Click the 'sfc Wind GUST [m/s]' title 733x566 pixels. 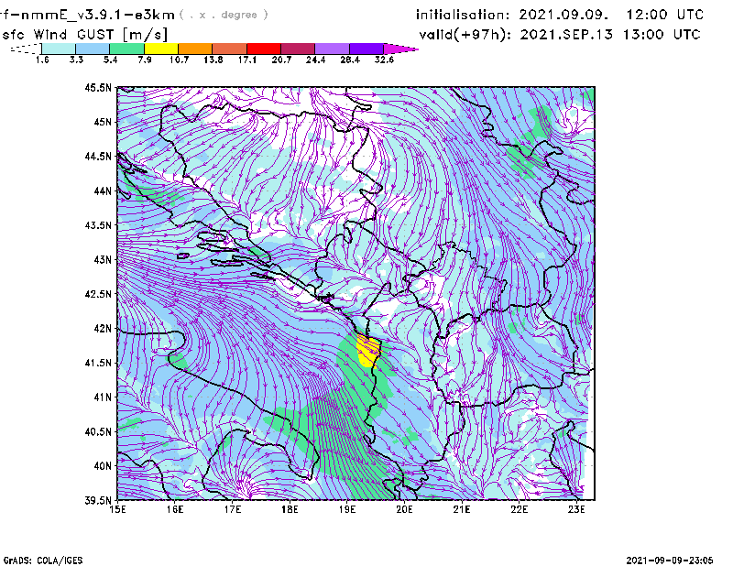[85, 35]
